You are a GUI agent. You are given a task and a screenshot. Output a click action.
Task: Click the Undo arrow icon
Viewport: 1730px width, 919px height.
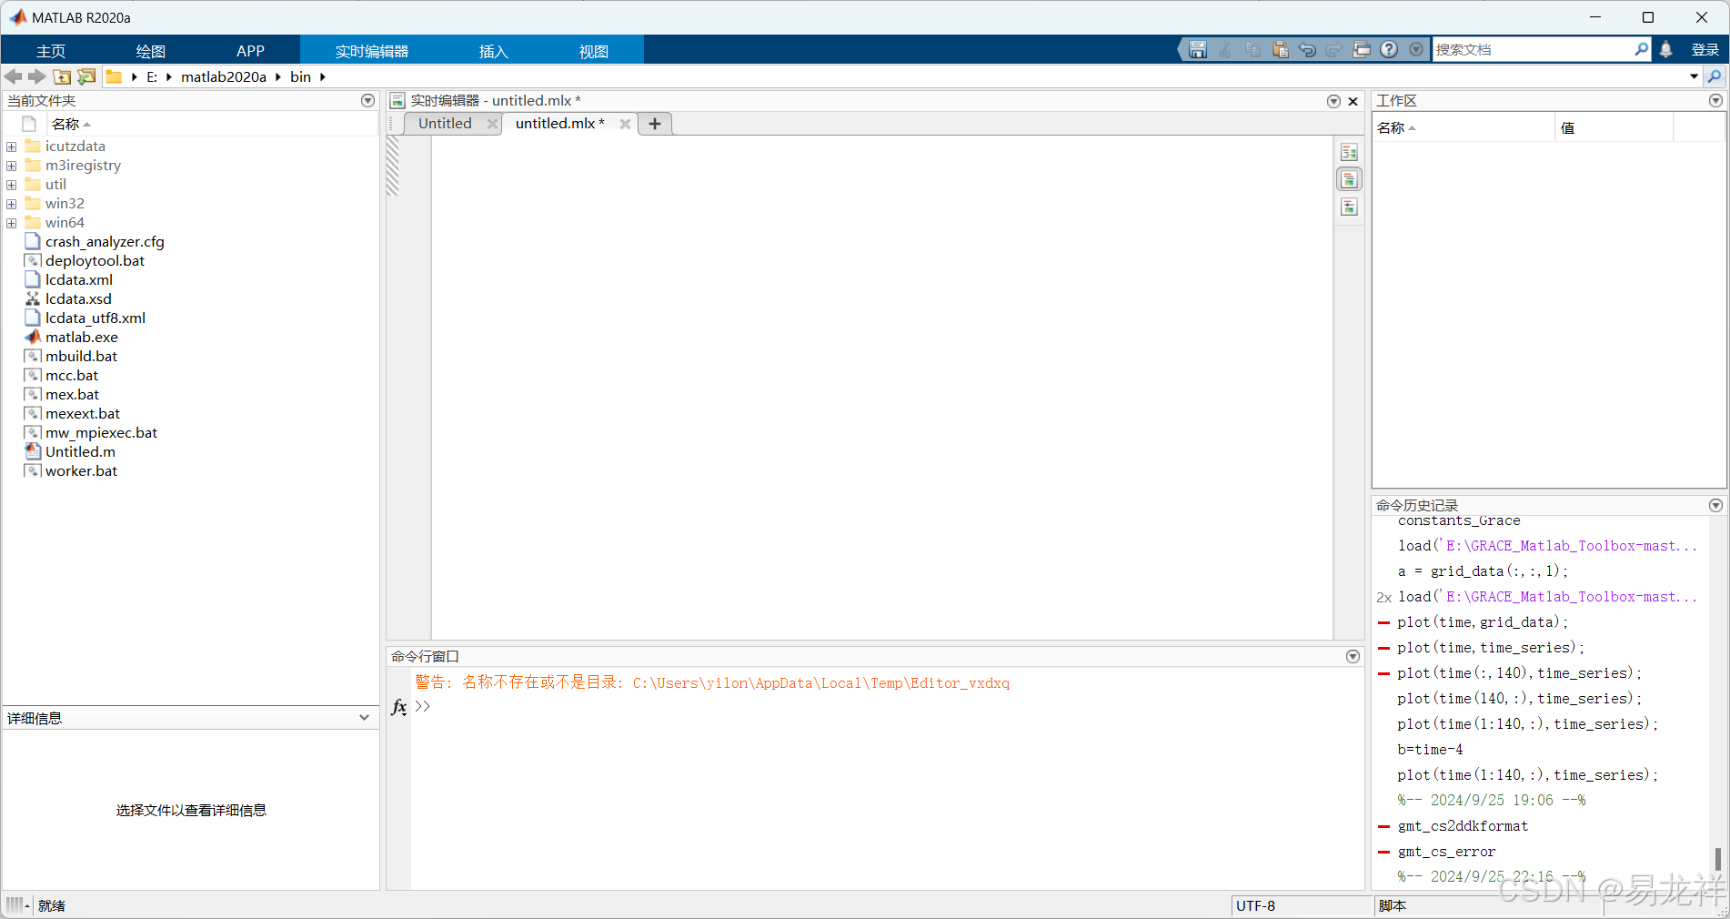pos(1307,50)
